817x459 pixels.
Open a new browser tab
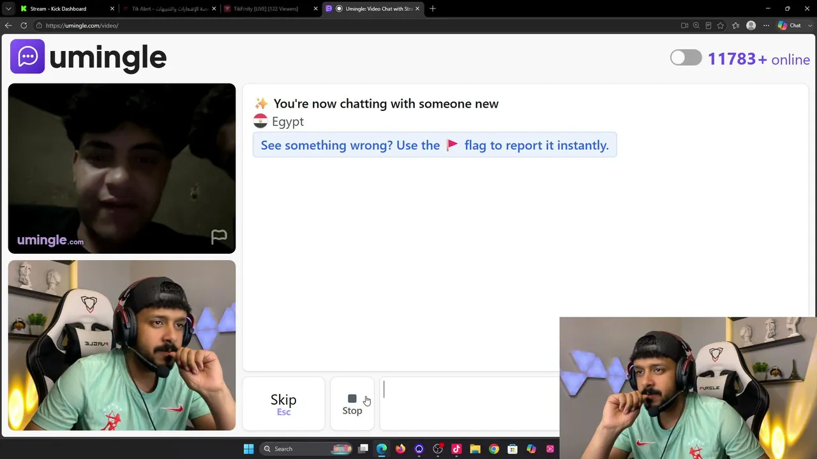(433, 9)
